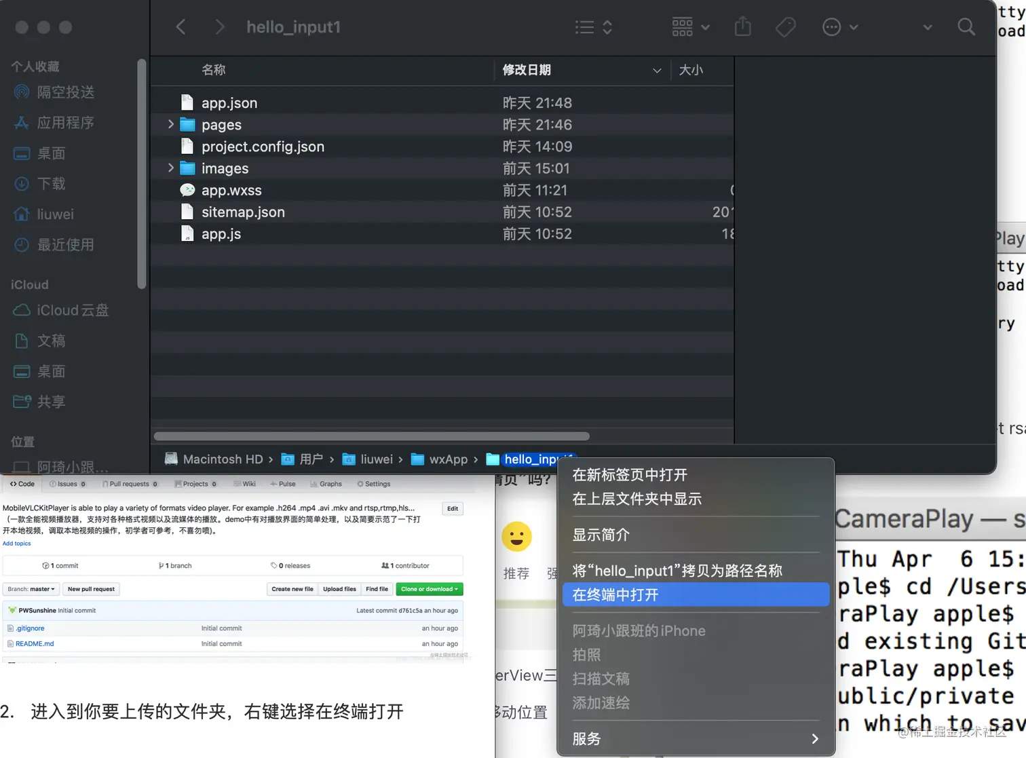Click the Share toolbar icon

coord(743,27)
